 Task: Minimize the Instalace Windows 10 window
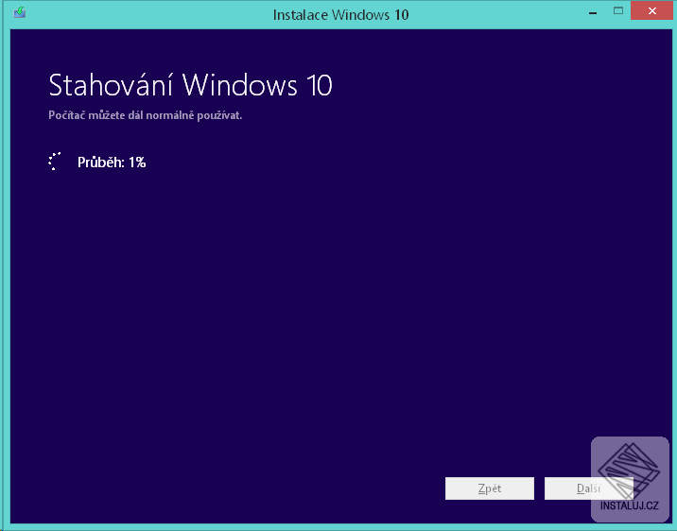[x=593, y=12]
